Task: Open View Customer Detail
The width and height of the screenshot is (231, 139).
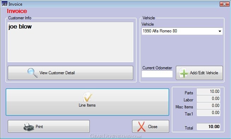Action: point(70,73)
